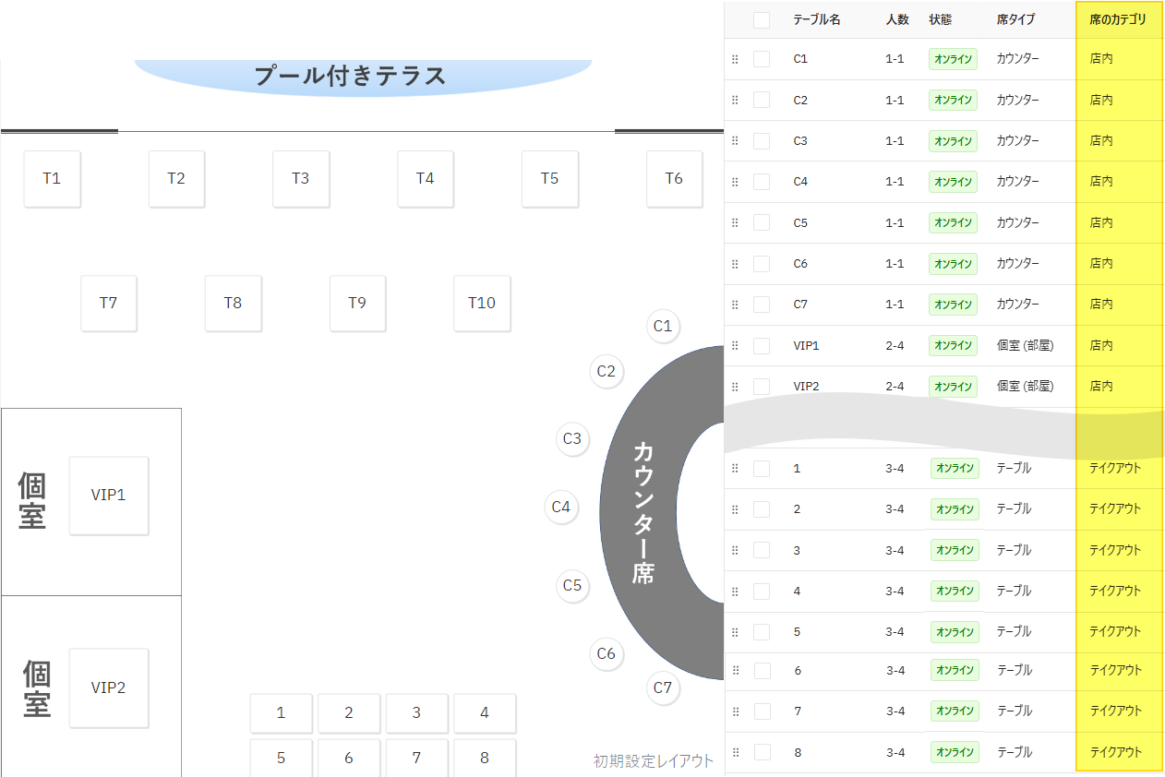The image size is (1165, 777).
Task: Select table 6 on the floor plan
Action: (349, 758)
